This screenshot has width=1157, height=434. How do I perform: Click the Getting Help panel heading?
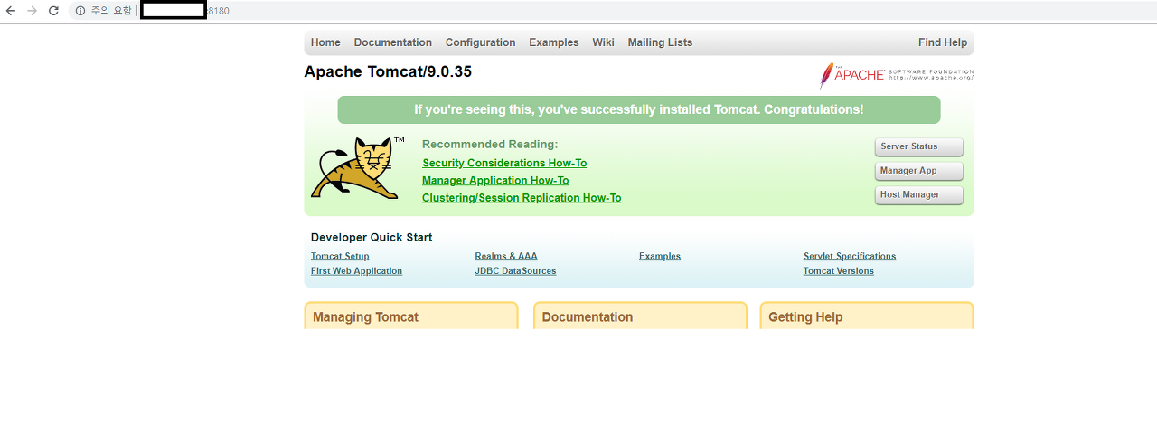(805, 317)
